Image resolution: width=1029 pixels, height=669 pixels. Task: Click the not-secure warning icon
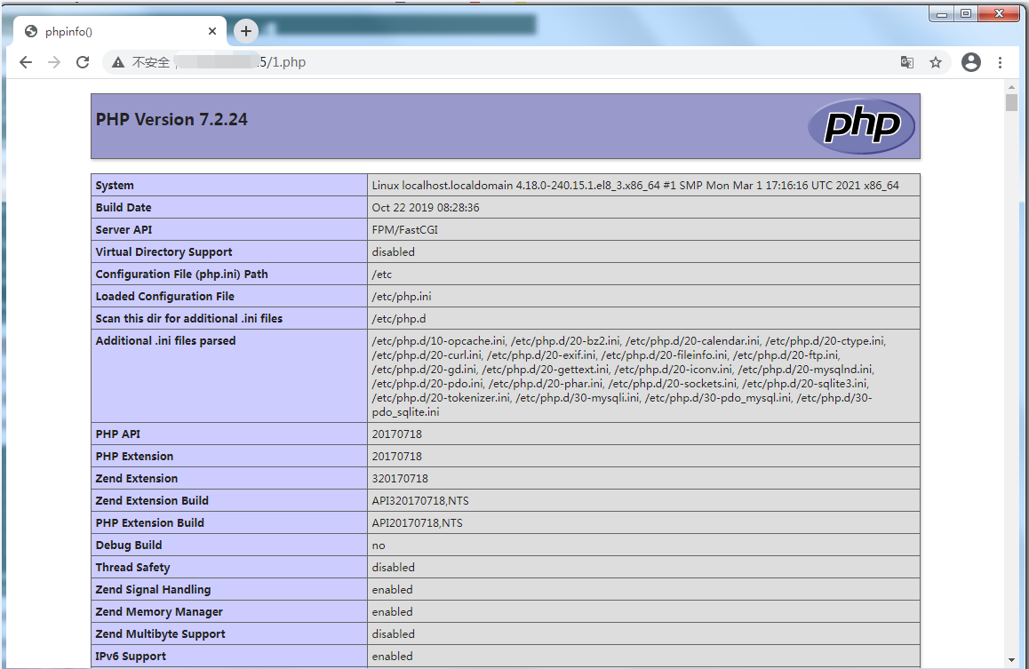coord(118,62)
